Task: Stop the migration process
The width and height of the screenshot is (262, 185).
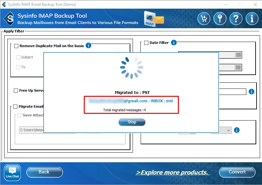Action: pyautogui.click(x=132, y=122)
